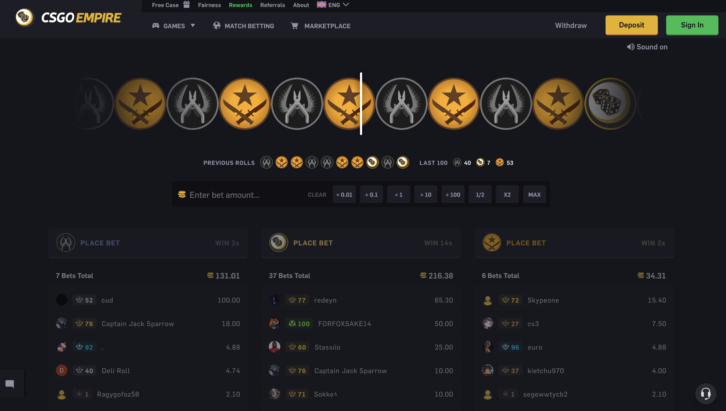Click first previous roll CT coin
The height and width of the screenshot is (411, 726).
(266, 163)
